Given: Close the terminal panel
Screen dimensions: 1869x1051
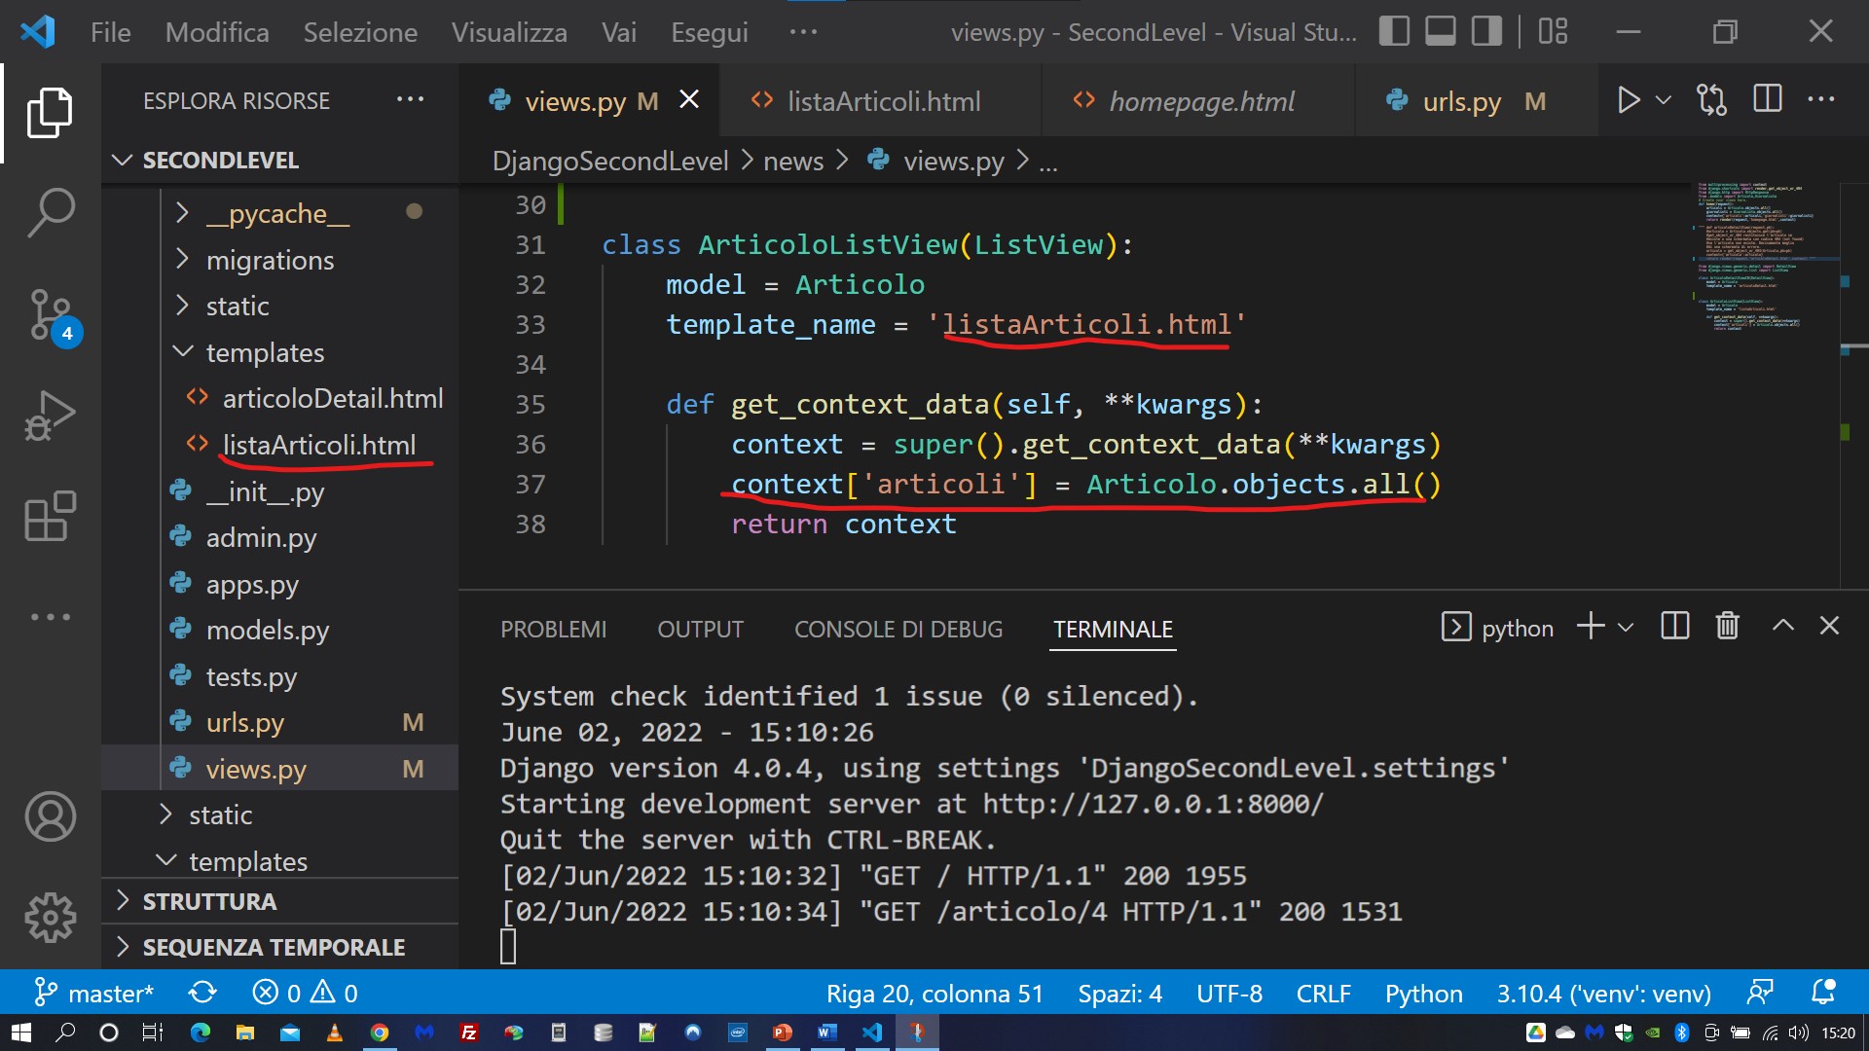Looking at the screenshot, I should (x=1829, y=626).
